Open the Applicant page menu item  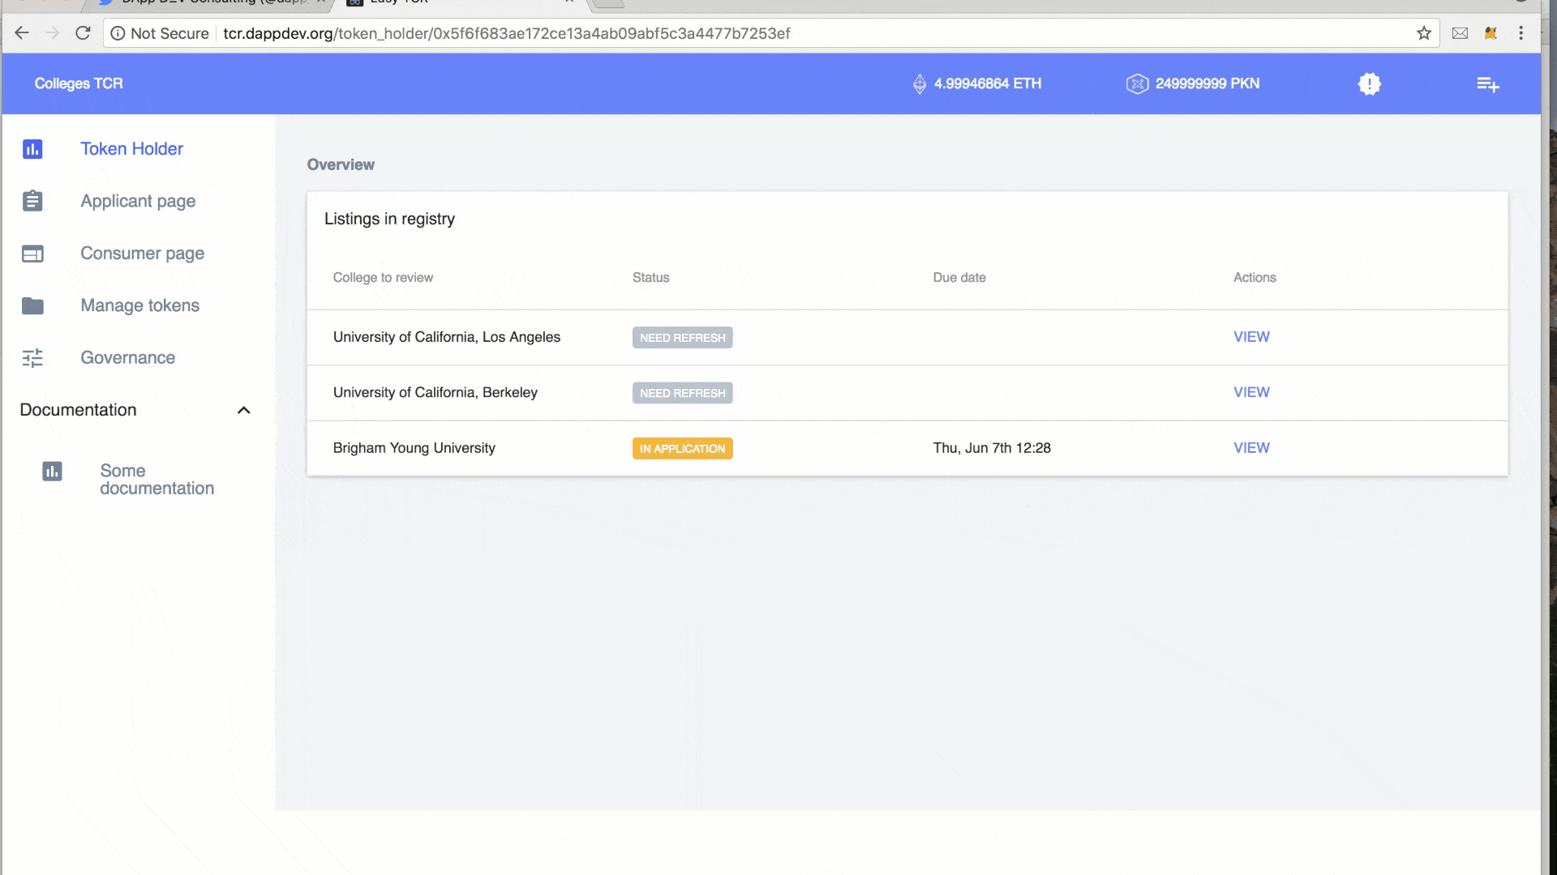(x=138, y=201)
